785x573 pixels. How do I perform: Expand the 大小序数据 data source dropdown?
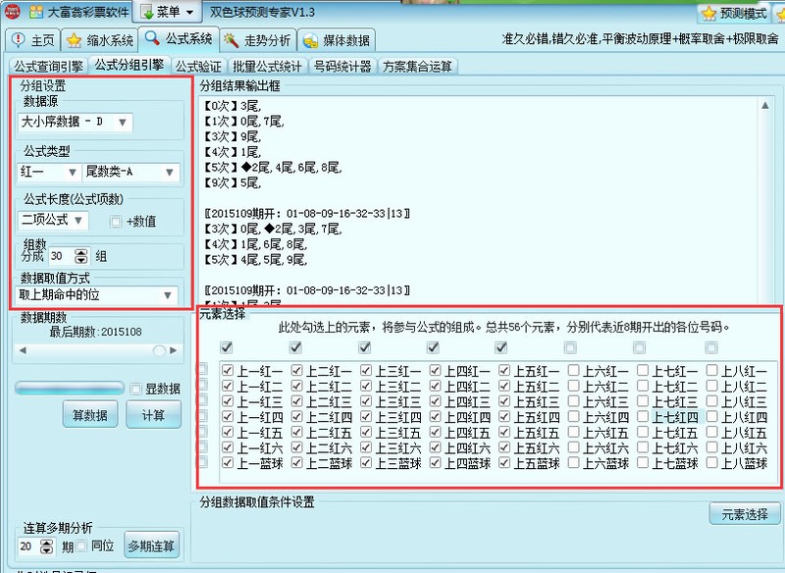coord(122,122)
